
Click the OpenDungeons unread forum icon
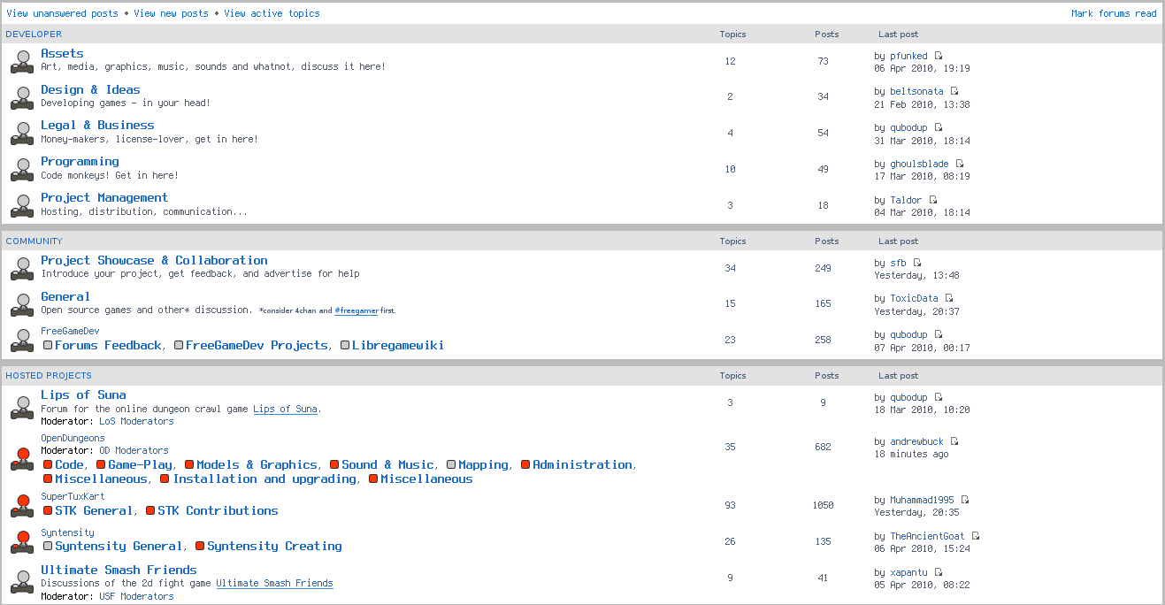pyautogui.click(x=22, y=458)
